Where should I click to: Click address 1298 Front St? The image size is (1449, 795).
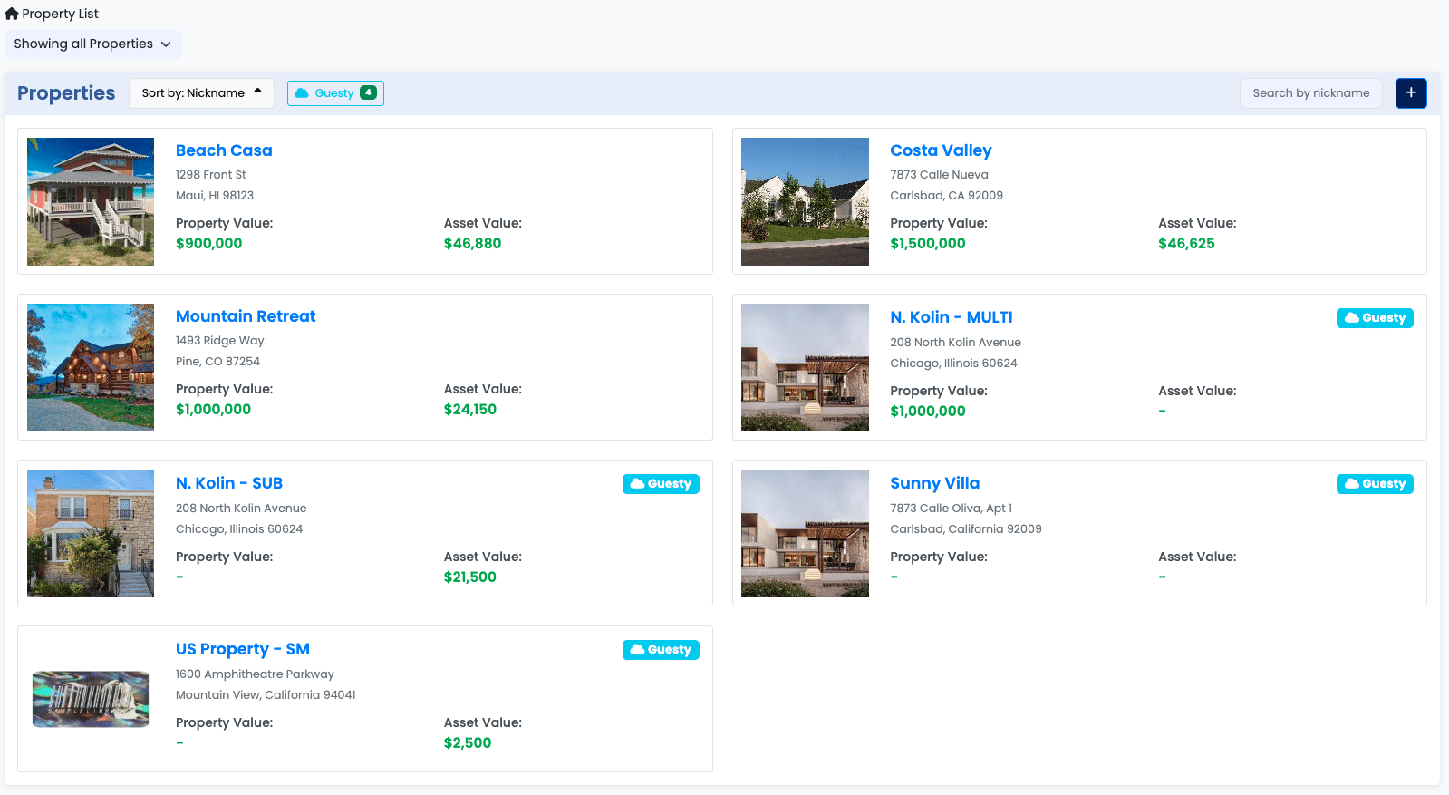click(x=211, y=174)
